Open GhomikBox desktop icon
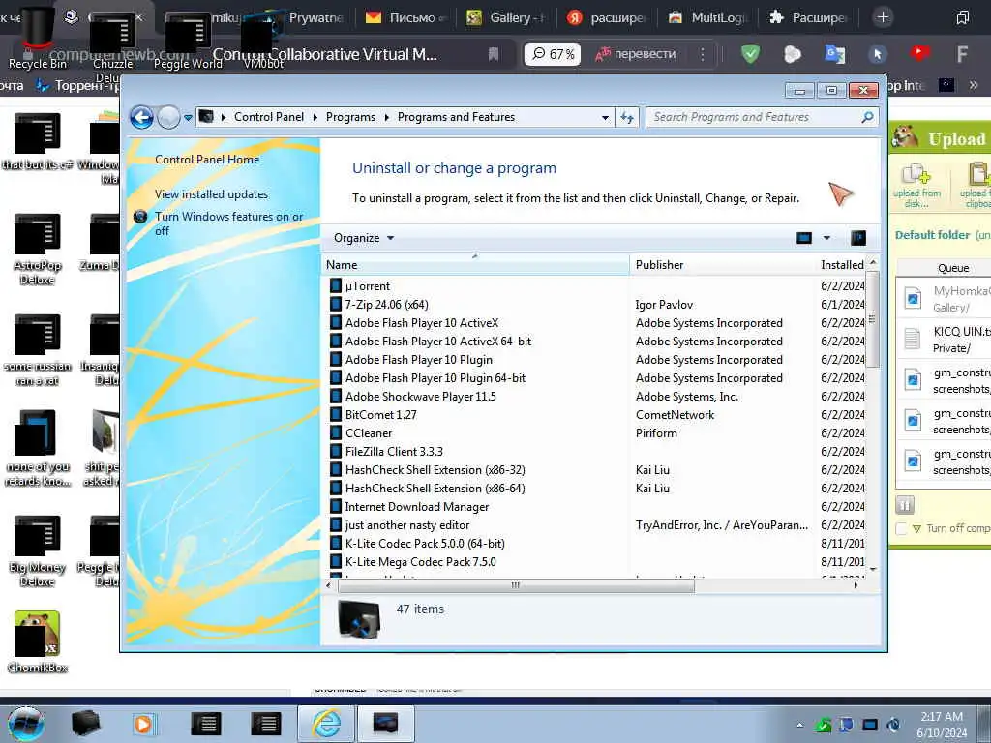The height and width of the screenshot is (743, 991). 38,641
